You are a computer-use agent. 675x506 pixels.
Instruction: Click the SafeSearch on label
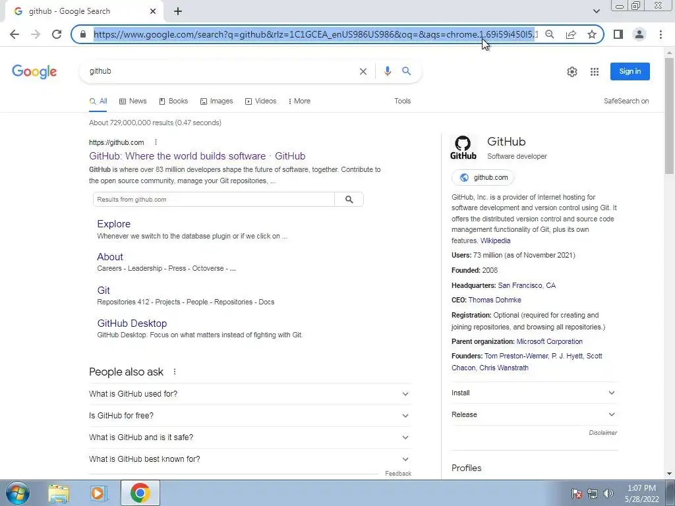coord(626,101)
